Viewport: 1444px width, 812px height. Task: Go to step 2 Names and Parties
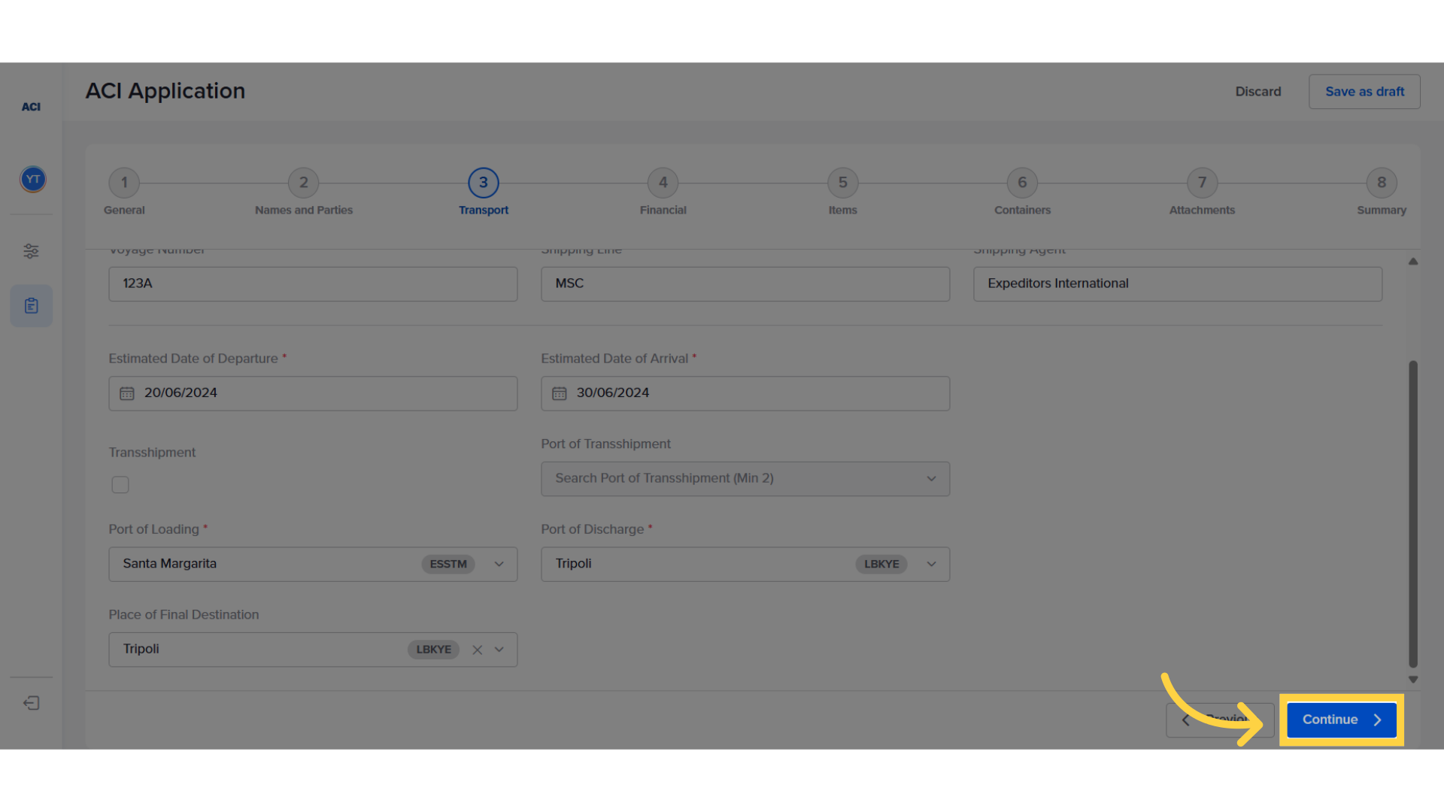[x=303, y=183]
